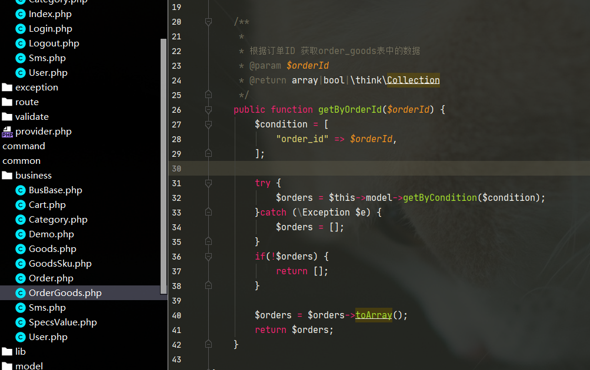This screenshot has width=590, height=370.
Task: Click the validate folder icon
Action: click(7, 117)
